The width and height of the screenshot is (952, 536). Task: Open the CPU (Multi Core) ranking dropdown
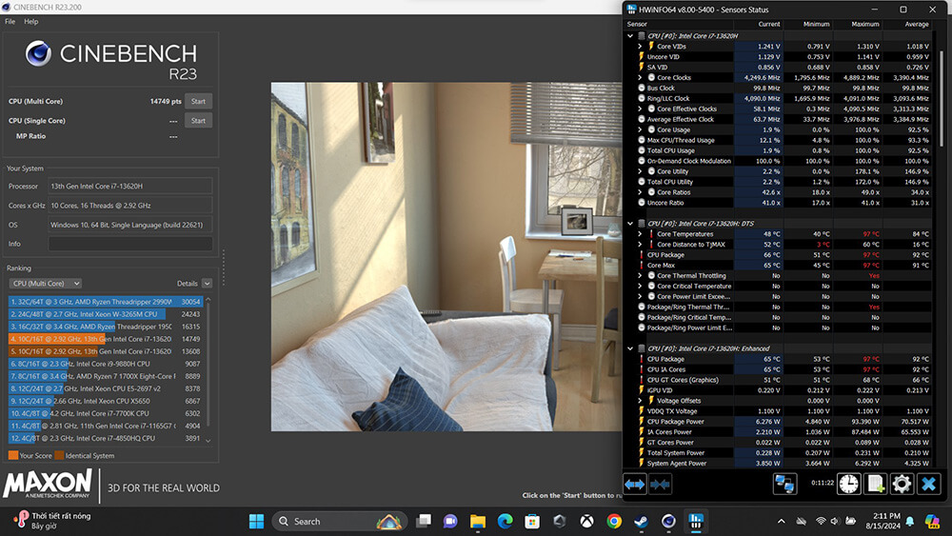pos(46,284)
